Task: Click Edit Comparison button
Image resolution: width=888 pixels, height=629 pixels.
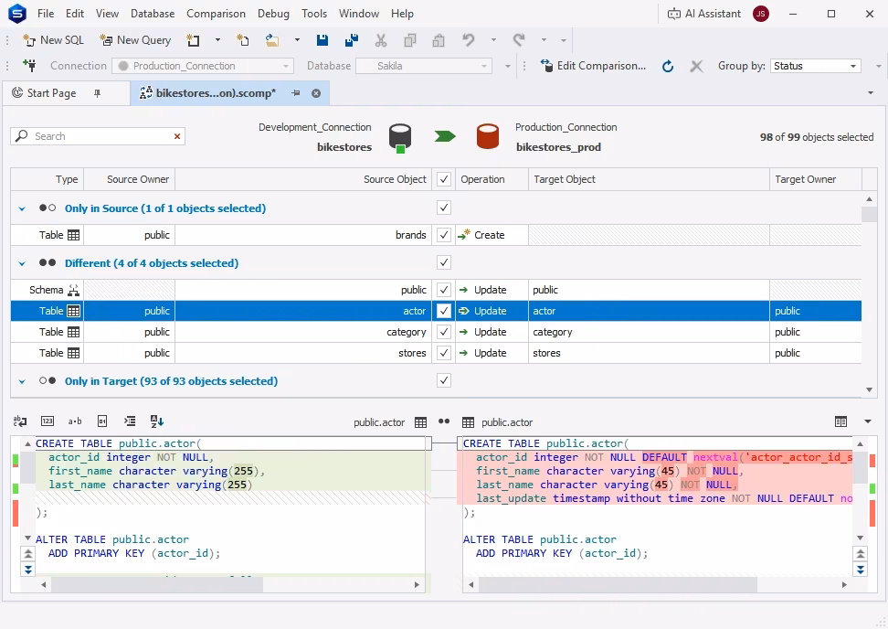Action: pos(593,66)
